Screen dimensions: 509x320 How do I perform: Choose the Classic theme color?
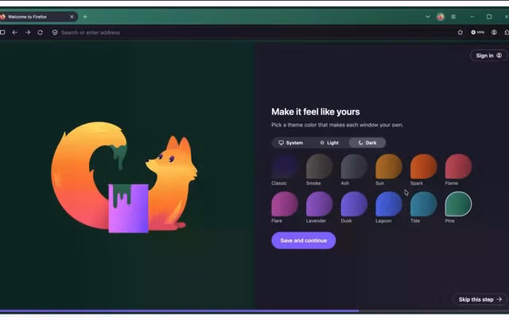[285, 166]
